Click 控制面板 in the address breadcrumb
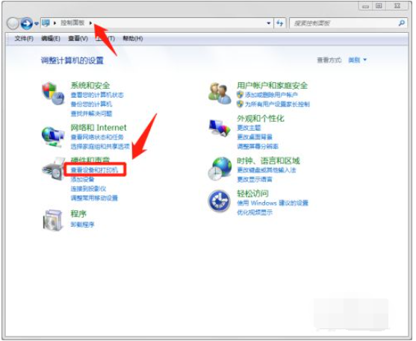Image resolution: width=416 pixels, height=341 pixels. (x=72, y=23)
